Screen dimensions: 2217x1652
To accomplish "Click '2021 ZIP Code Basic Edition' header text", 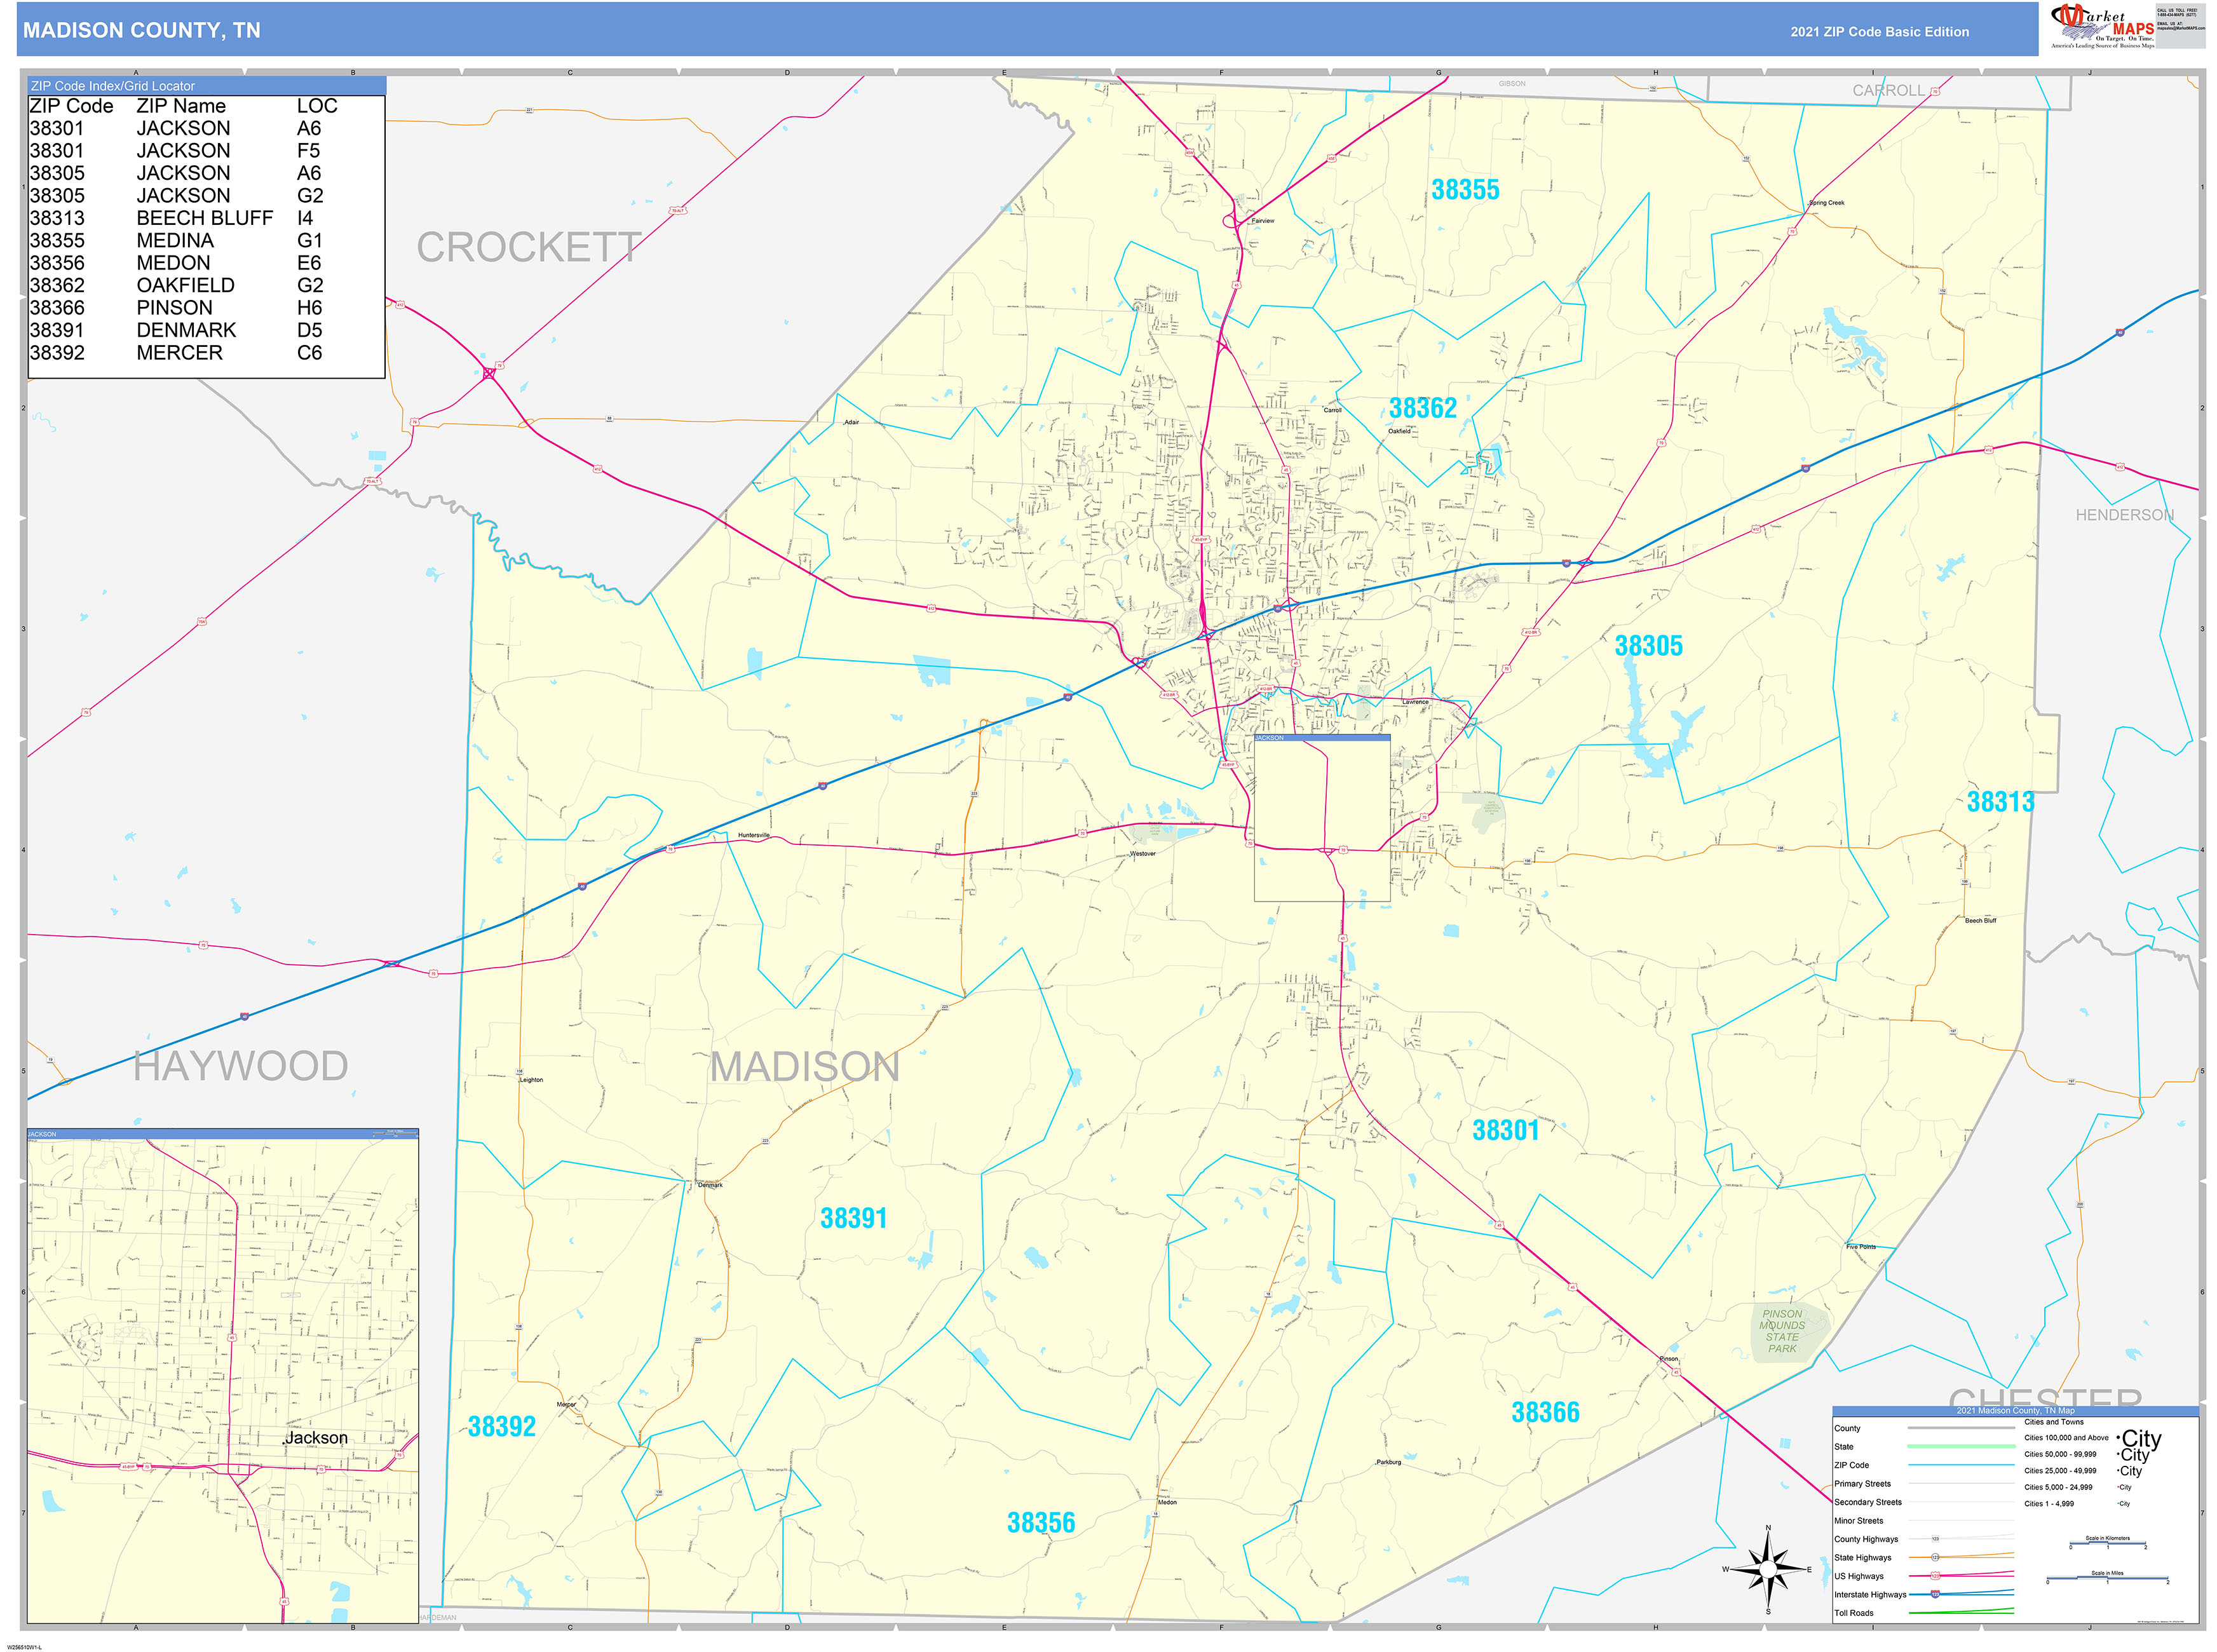I will tap(1879, 31).
